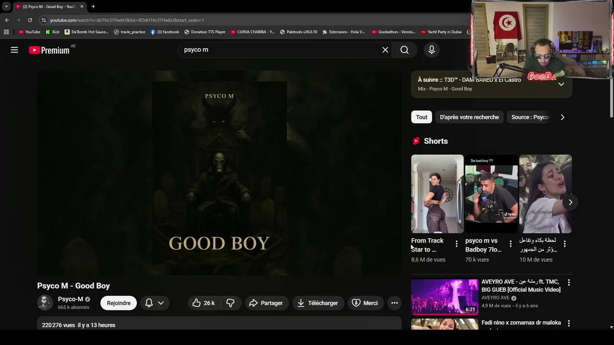View site information icon in address bar
Image resolution: width=614 pixels, height=345 pixels.
[44, 20]
